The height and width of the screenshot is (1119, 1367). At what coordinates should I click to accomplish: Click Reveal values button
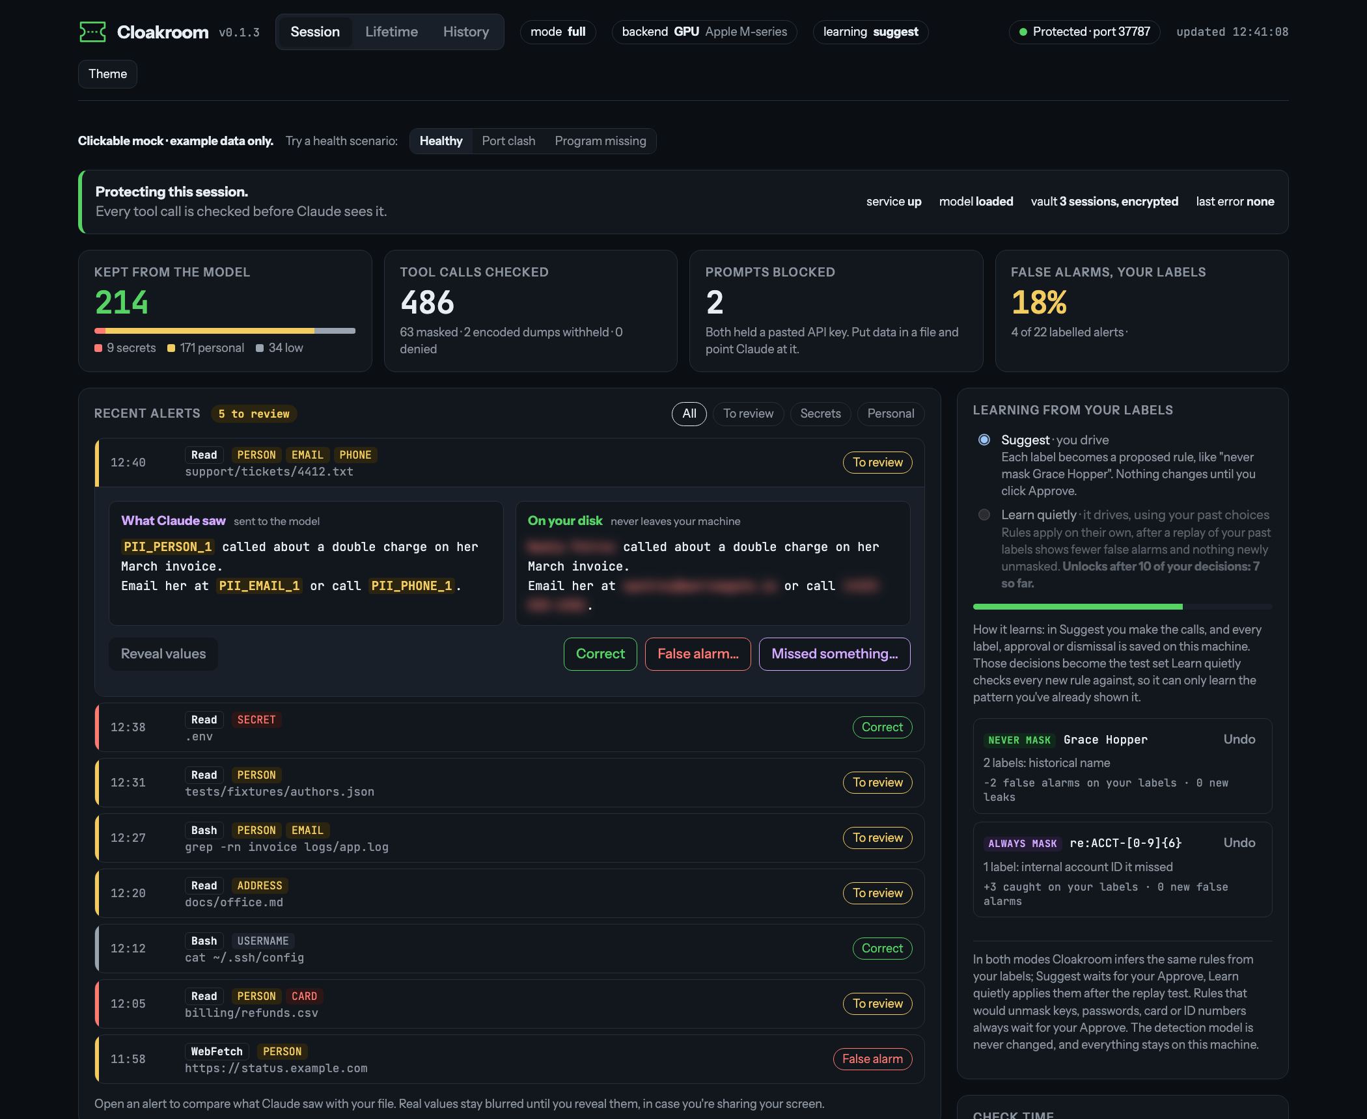163,654
